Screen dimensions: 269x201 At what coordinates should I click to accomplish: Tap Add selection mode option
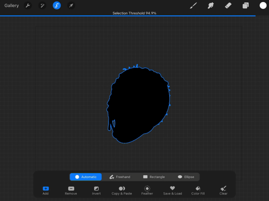pyautogui.click(x=45, y=190)
